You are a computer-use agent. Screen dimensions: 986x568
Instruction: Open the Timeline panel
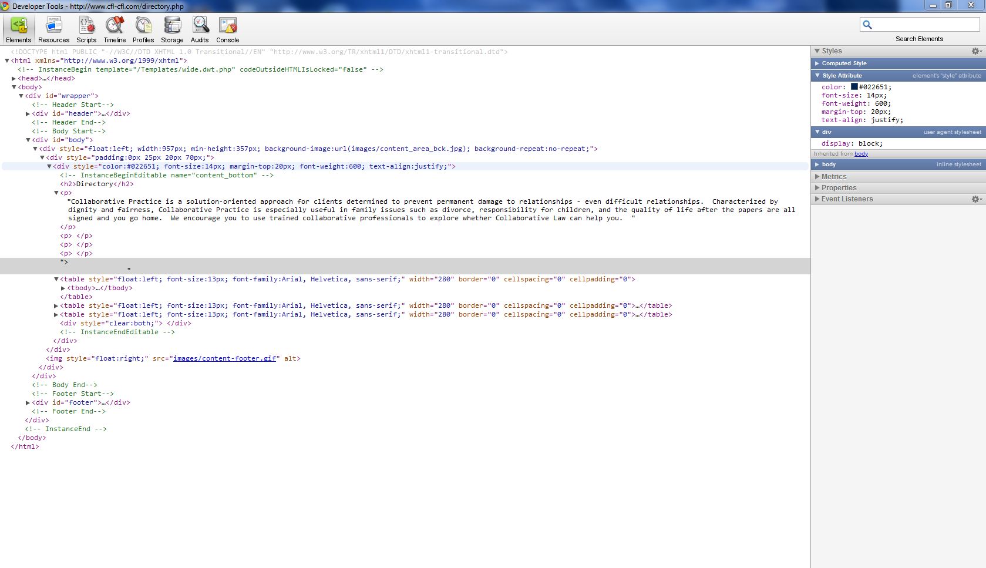[x=115, y=29]
